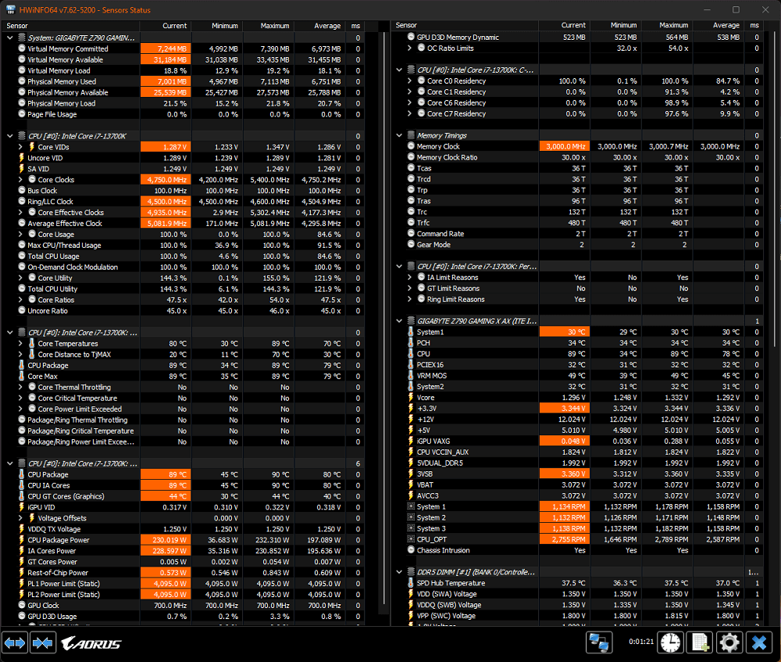781x662 pixels.
Task: Click the HWiNFO64 app icon in the title bar
Action: tap(10, 9)
